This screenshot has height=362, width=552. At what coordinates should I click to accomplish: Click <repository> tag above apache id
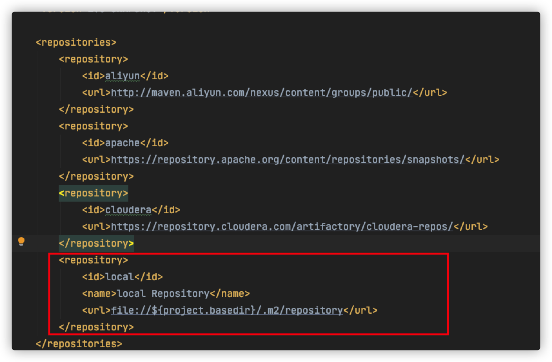pos(94,126)
